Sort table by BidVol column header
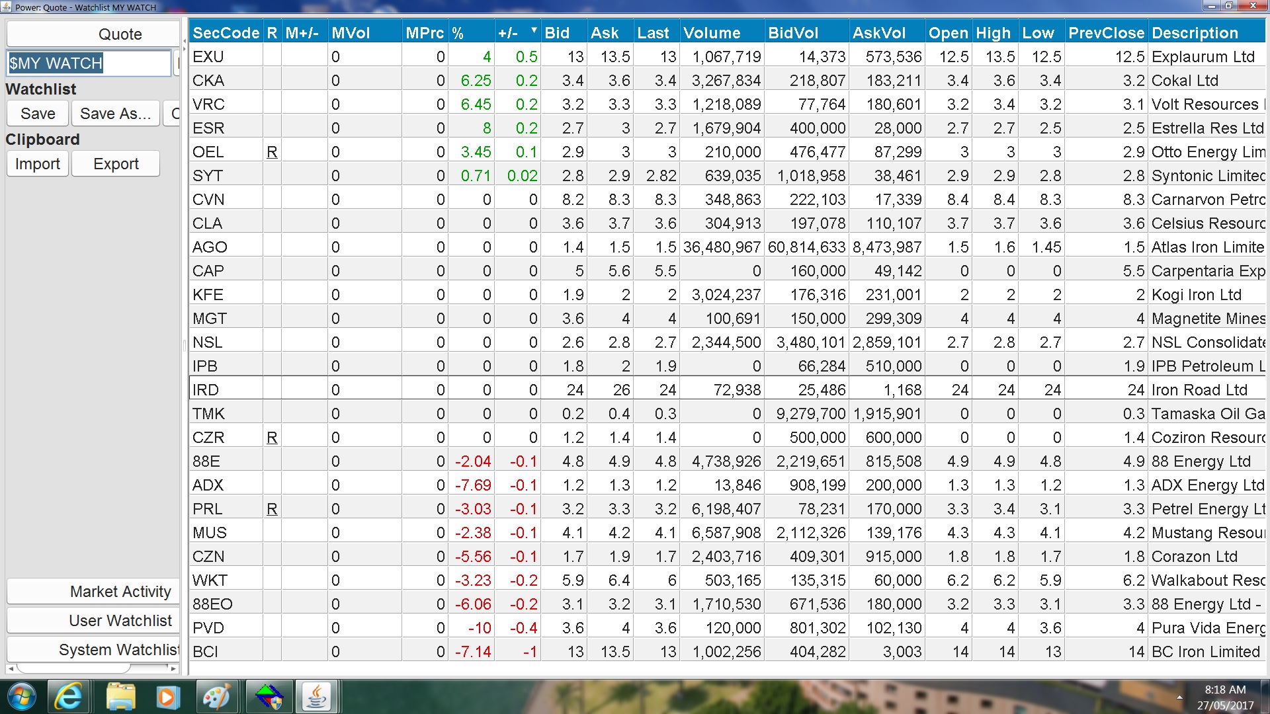The height and width of the screenshot is (714, 1270). pos(807,33)
